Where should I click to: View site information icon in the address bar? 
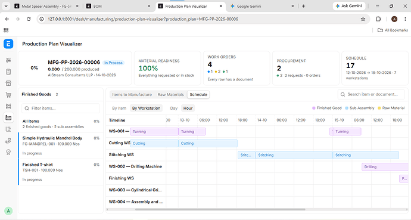42,19
